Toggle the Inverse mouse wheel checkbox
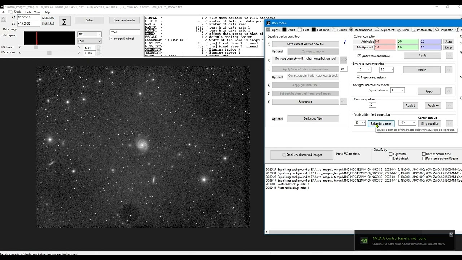Viewport: 462px width, 260px height. (x=112, y=39)
